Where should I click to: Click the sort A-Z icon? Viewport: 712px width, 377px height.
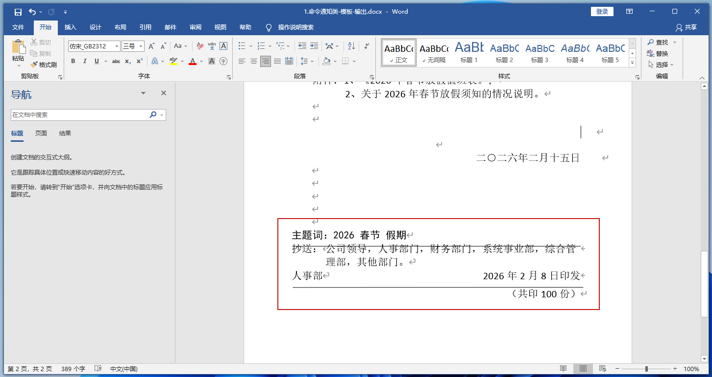tap(351, 46)
